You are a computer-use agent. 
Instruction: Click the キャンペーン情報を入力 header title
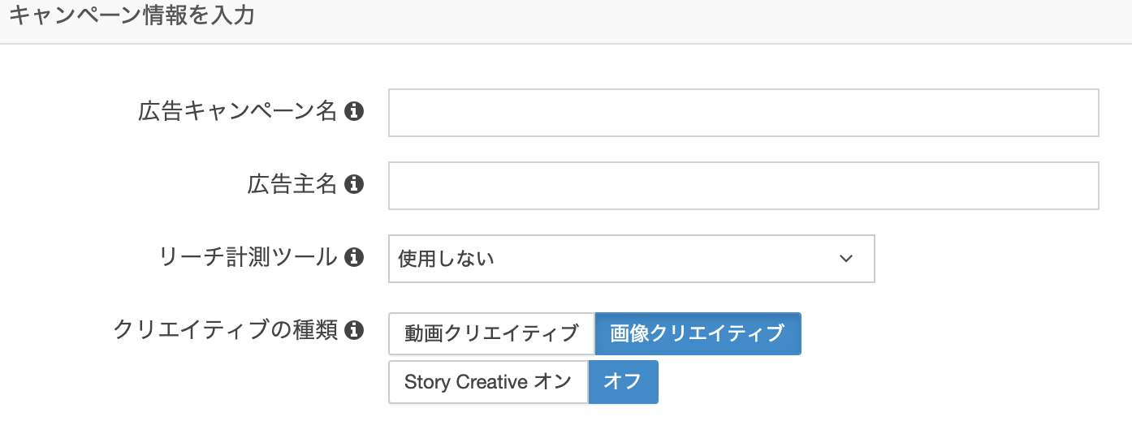(132, 16)
